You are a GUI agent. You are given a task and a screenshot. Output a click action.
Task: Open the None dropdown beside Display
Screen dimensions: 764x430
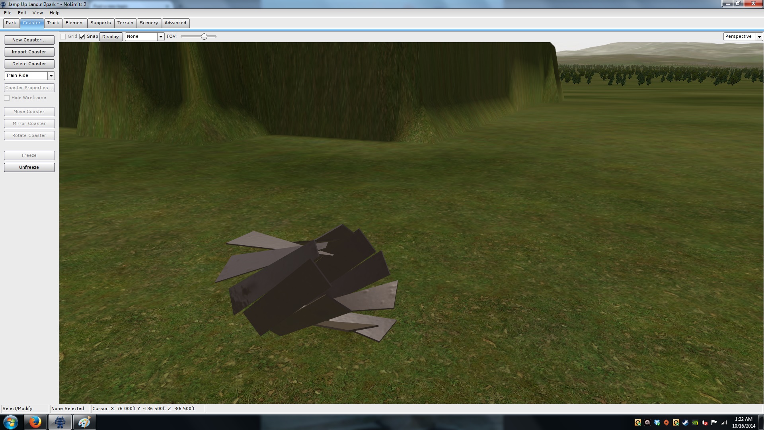[x=161, y=37]
